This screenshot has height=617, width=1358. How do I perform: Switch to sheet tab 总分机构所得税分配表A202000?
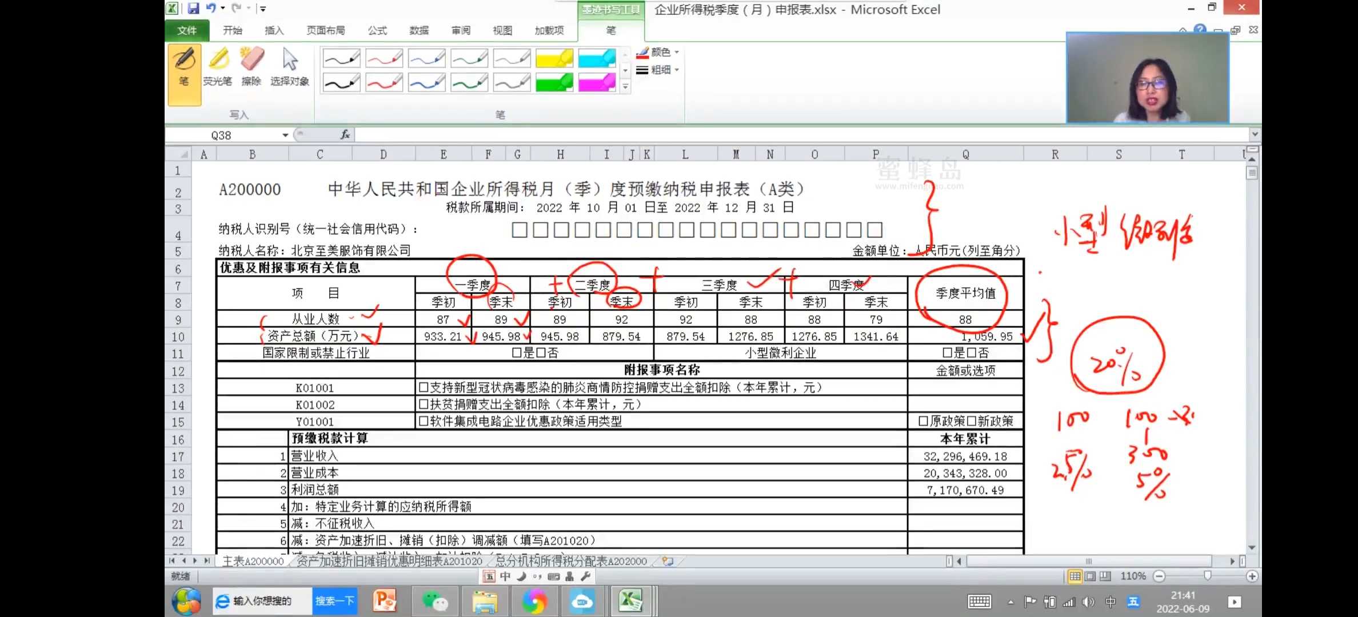pyautogui.click(x=571, y=561)
